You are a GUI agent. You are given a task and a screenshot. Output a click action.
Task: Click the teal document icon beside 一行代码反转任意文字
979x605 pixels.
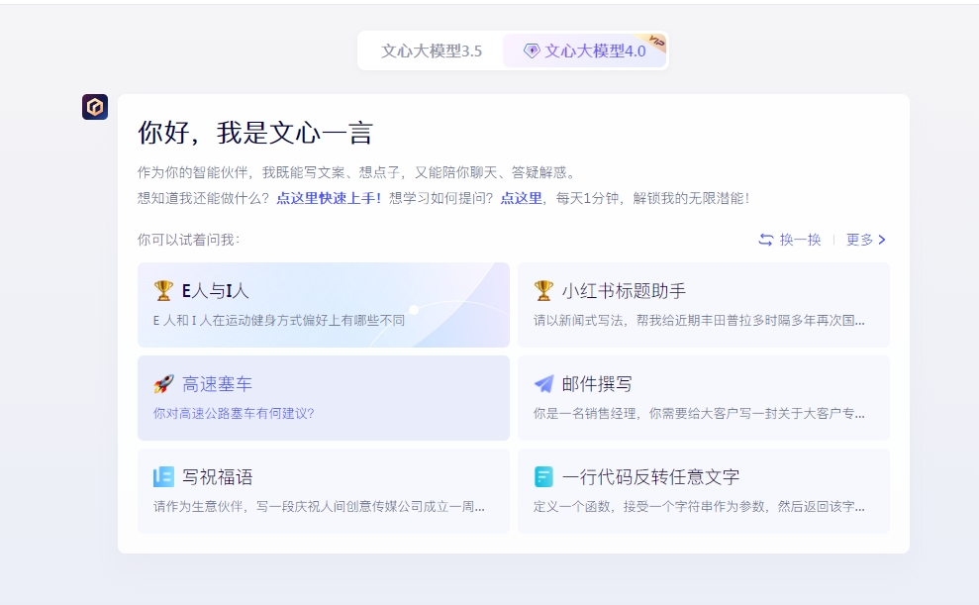point(543,477)
